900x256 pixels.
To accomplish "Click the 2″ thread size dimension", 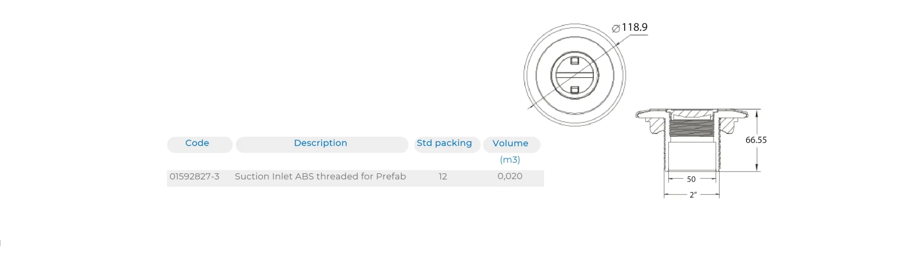I will pyautogui.click(x=693, y=195).
